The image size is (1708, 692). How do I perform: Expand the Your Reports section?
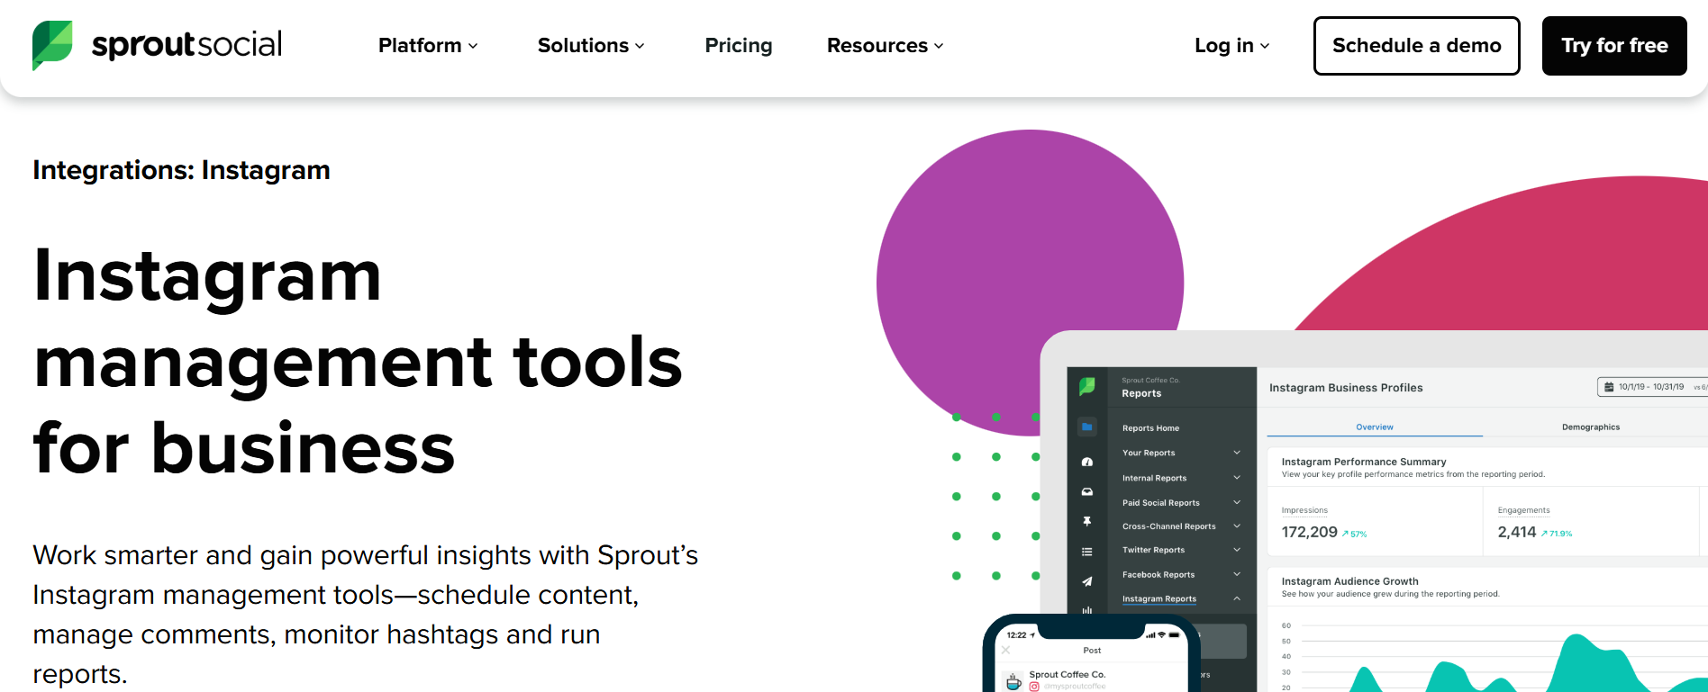coord(1181,453)
